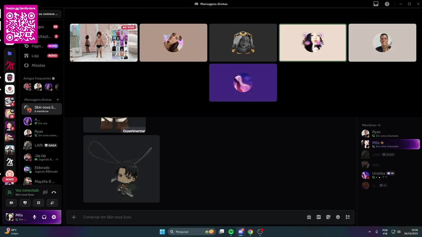The image size is (422, 237).
Task: Open the Skin nova Susu group chat
Action: click(x=42, y=109)
